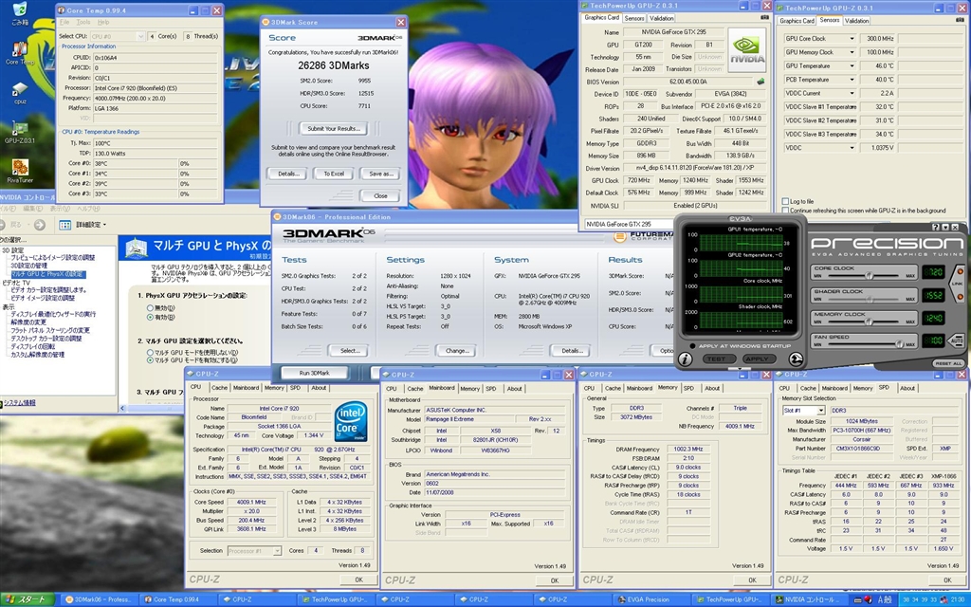Toggle Continue refreshing in background checkbox
The height and width of the screenshot is (607, 971).
tap(784, 211)
